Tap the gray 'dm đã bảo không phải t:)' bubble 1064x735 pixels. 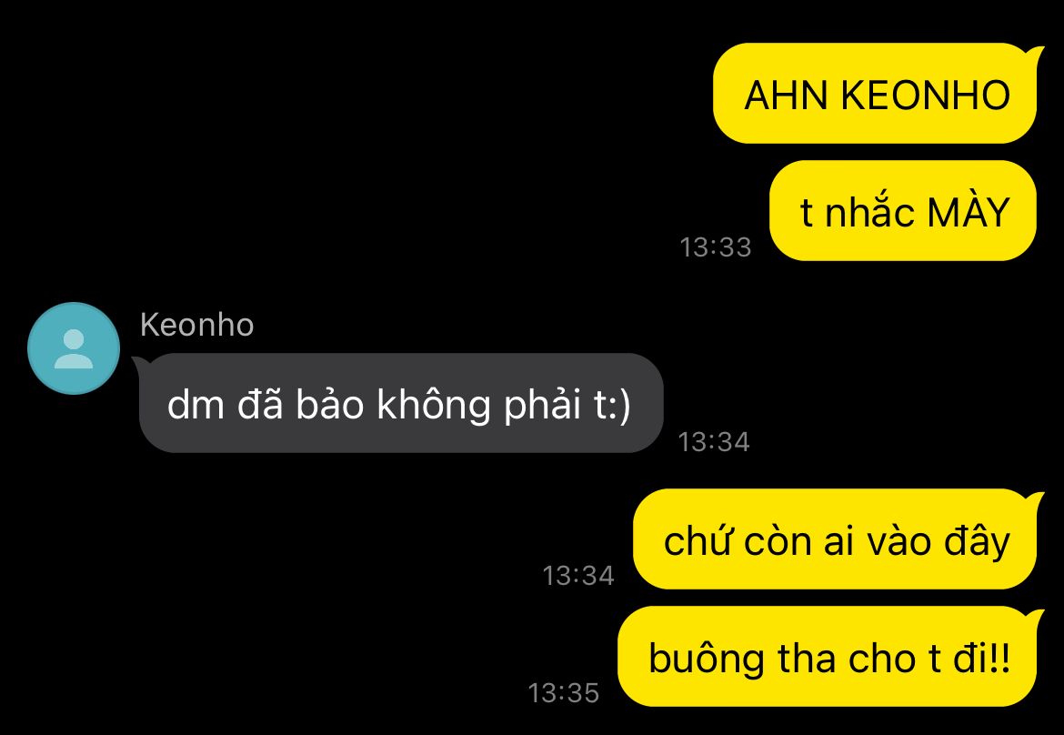[400, 403]
